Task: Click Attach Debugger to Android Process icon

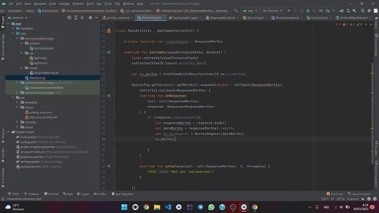Action: (327, 11)
